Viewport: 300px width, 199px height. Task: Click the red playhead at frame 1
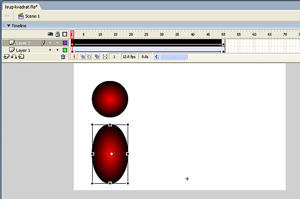tap(72, 34)
